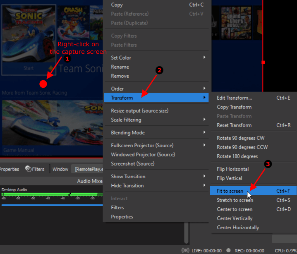Select Fit to screen

click(x=253, y=191)
